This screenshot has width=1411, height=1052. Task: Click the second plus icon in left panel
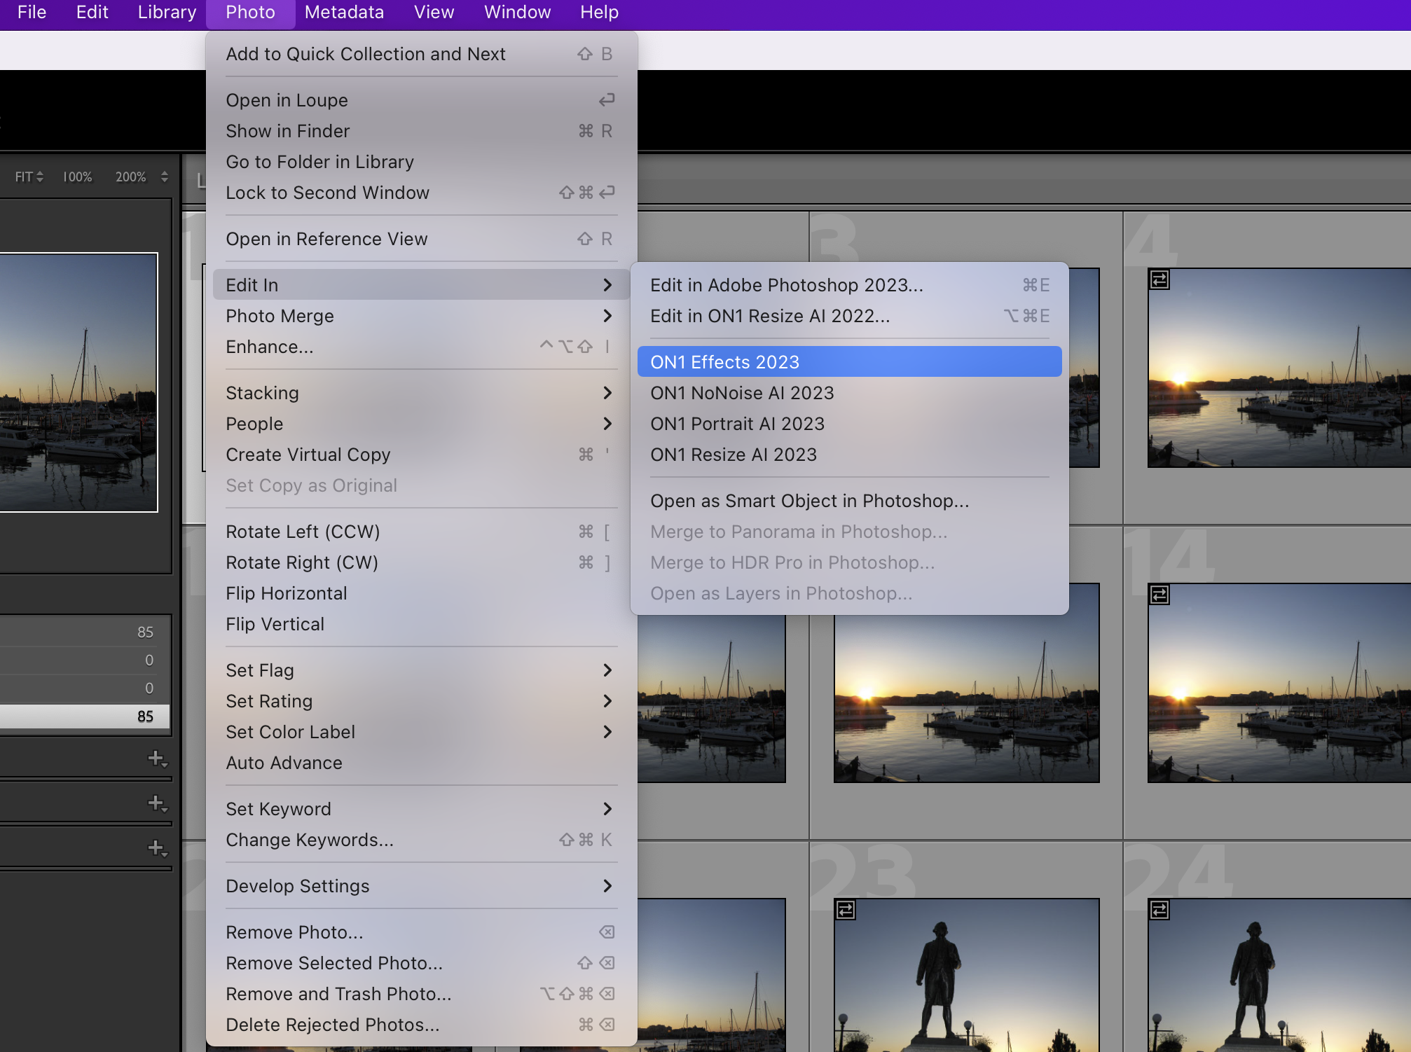click(x=158, y=803)
